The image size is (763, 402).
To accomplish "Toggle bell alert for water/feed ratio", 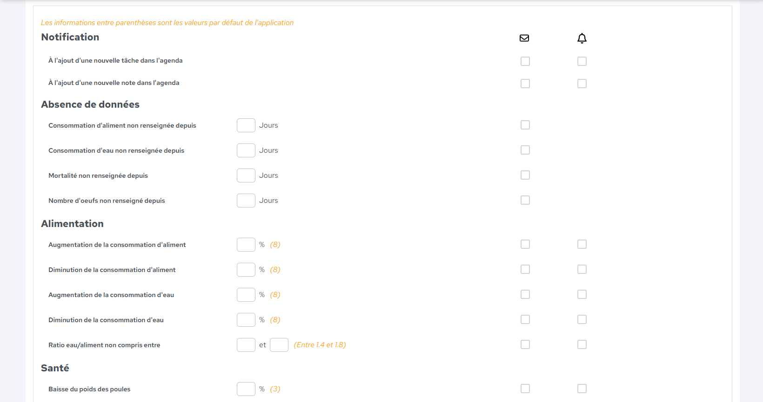I will (582, 344).
